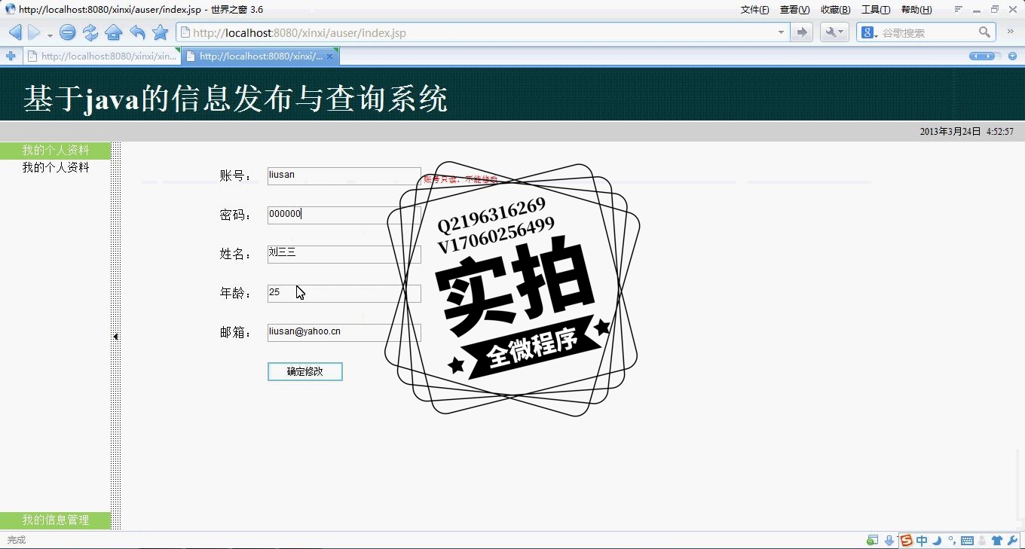The image size is (1025, 549).
Task: Open the 查看(V) menu
Action: (x=794, y=10)
